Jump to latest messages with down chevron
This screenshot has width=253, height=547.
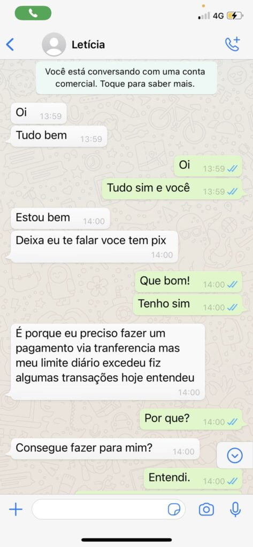[234, 455]
